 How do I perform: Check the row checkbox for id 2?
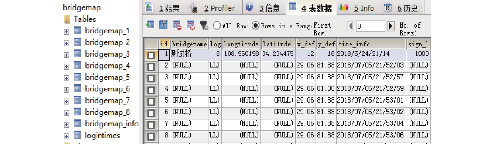click(x=151, y=67)
